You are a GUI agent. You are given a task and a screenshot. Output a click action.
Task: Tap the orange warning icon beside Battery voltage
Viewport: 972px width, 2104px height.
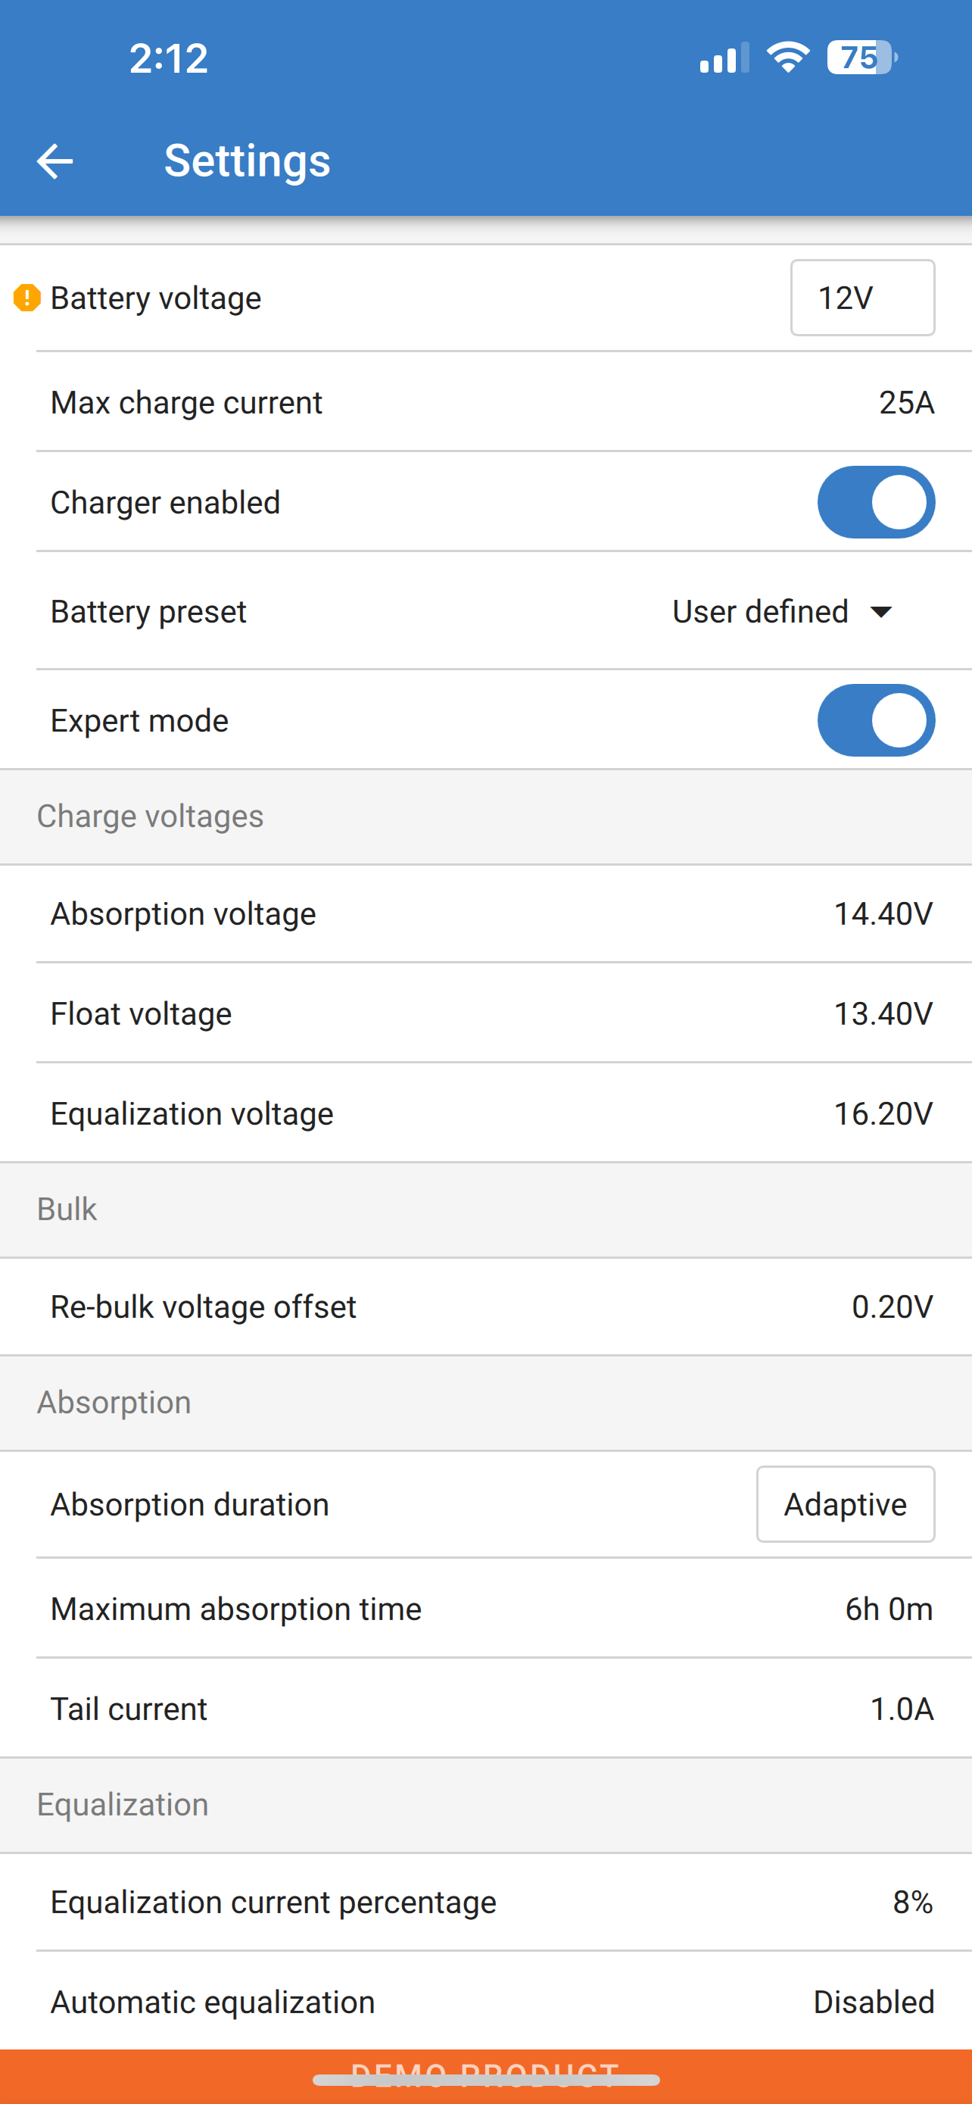click(27, 298)
